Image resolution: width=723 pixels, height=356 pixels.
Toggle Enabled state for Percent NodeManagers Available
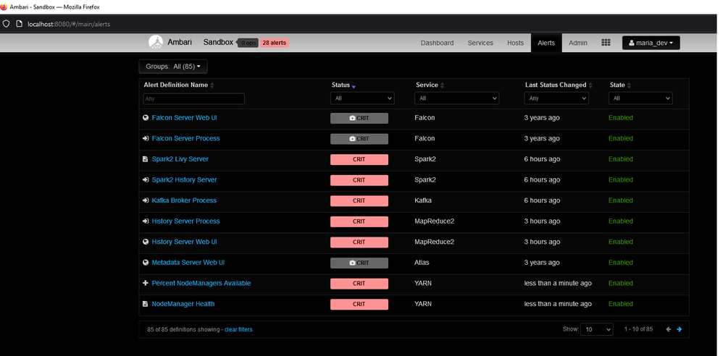click(621, 283)
